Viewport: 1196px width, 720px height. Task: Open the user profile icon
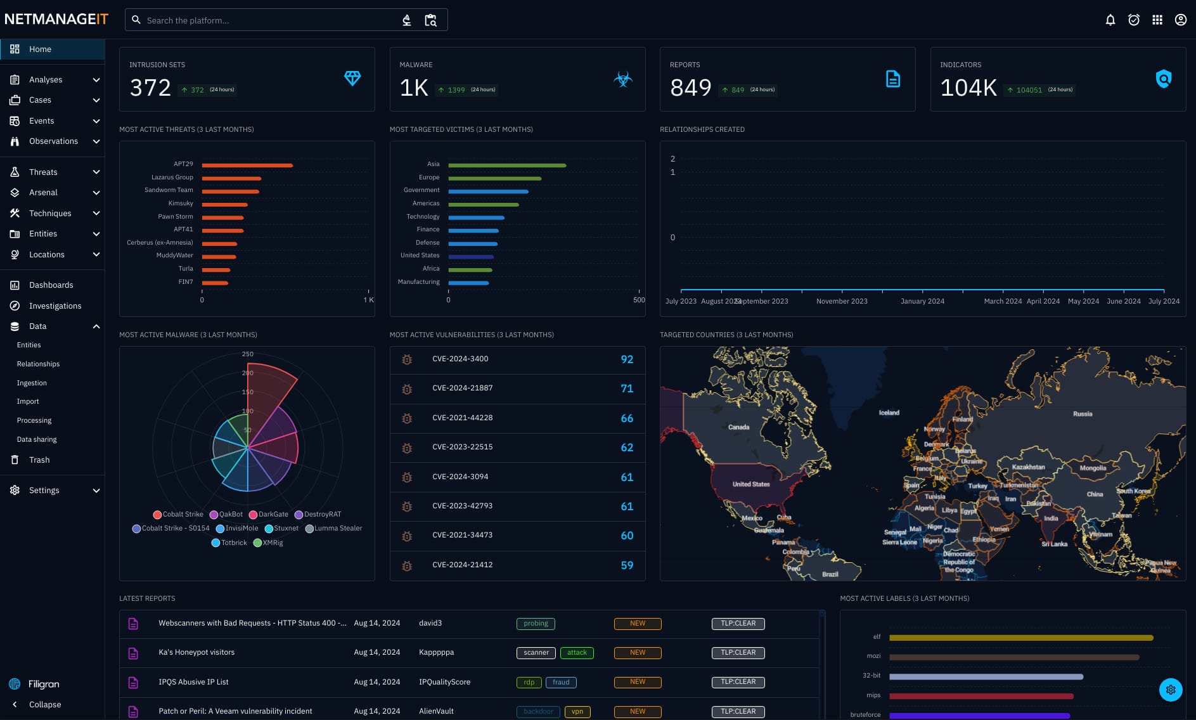(x=1180, y=20)
